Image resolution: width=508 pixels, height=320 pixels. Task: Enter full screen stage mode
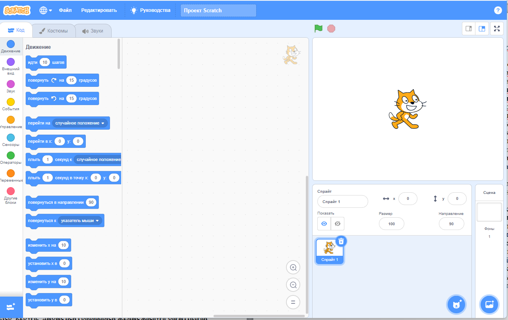pos(497,29)
